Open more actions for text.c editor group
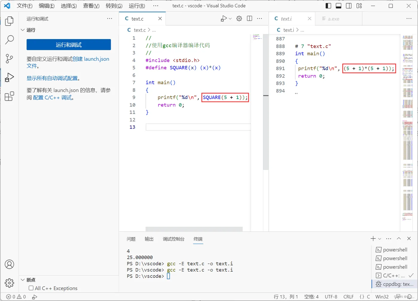Viewport: 418px width, 301px height. (259, 18)
